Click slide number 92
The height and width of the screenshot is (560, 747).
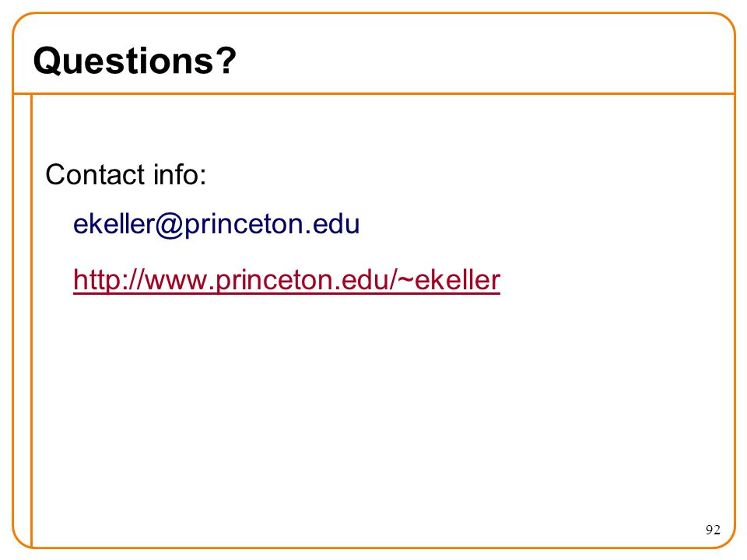pyautogui.click(x=713, y=530)
